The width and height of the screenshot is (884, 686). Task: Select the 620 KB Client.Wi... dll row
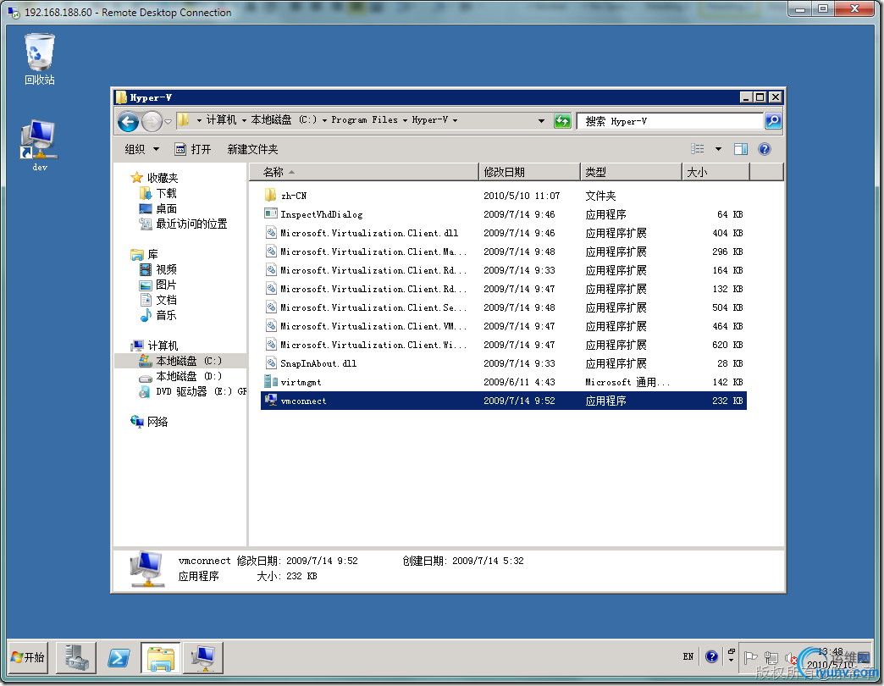504,345
